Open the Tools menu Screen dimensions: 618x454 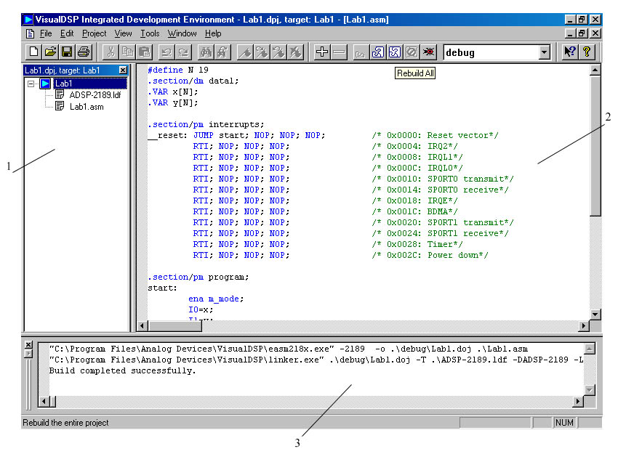[150, 33]
